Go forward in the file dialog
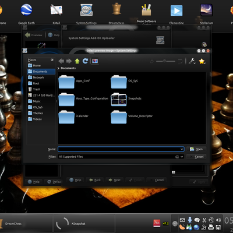The image size is (233, 233). (69, 61)
